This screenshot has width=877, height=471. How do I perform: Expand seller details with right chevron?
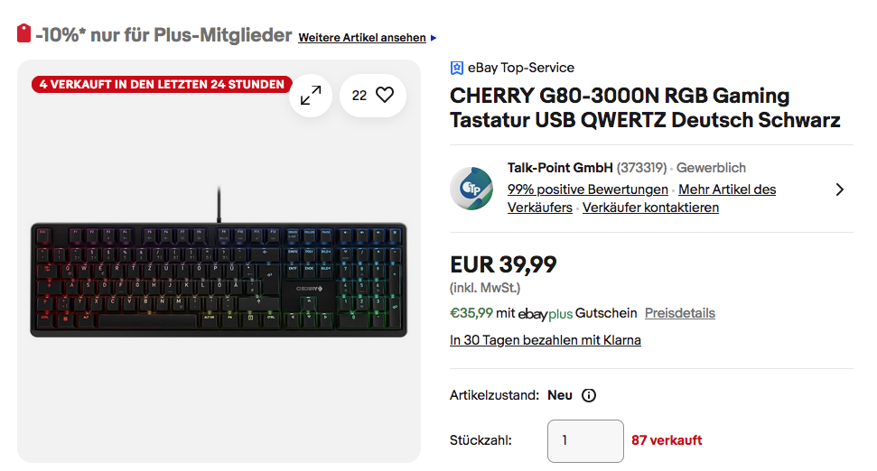click(x=839, y=189)
